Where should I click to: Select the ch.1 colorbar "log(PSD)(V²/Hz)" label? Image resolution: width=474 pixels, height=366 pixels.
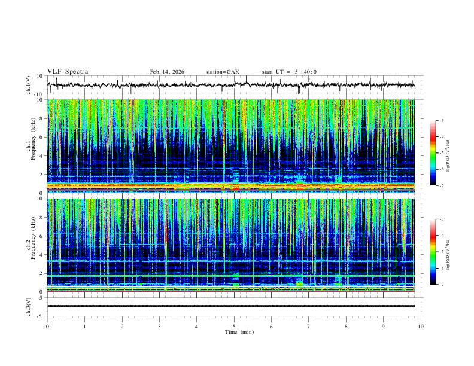click(448, 156)
